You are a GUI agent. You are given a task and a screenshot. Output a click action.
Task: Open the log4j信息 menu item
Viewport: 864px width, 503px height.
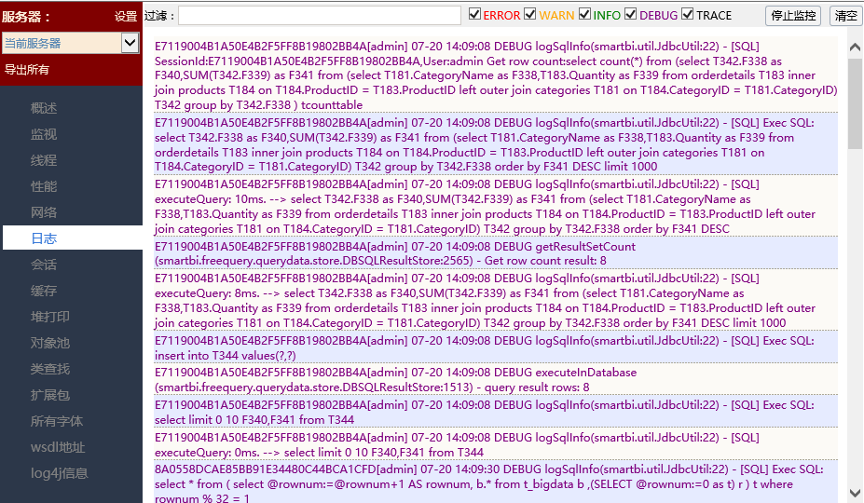tap(60, 472)
